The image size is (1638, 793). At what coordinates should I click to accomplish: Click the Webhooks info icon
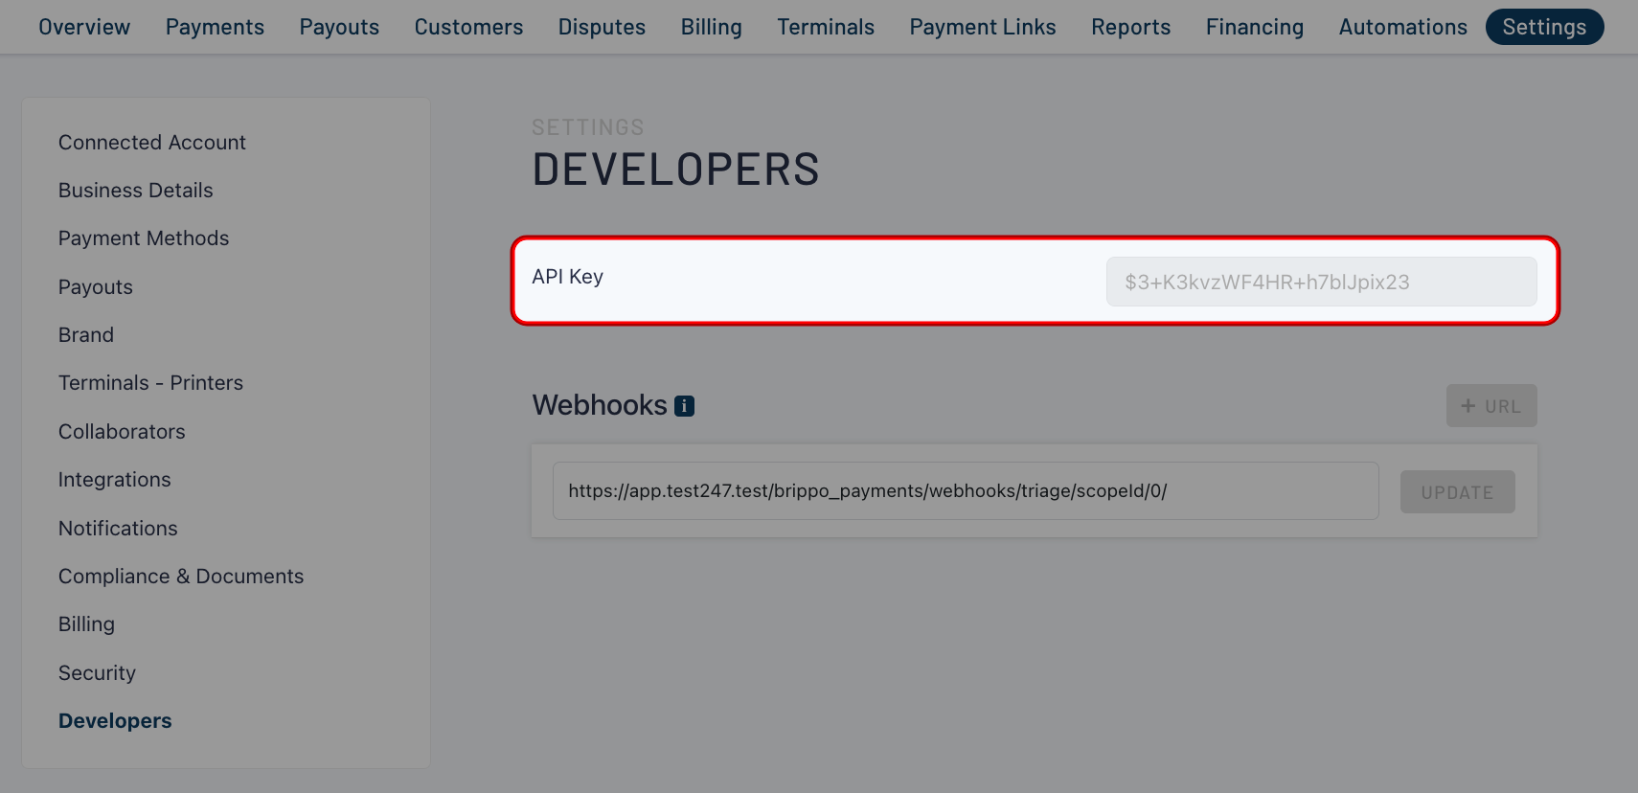(x=684, y=406)
